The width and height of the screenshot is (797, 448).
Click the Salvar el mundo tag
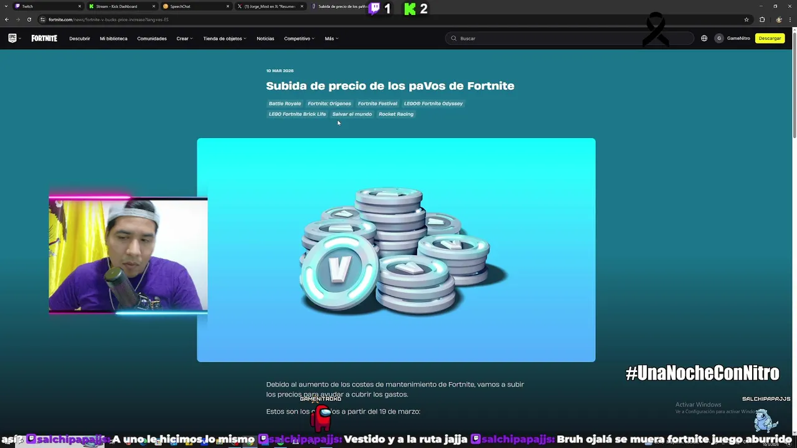[352, 114]
